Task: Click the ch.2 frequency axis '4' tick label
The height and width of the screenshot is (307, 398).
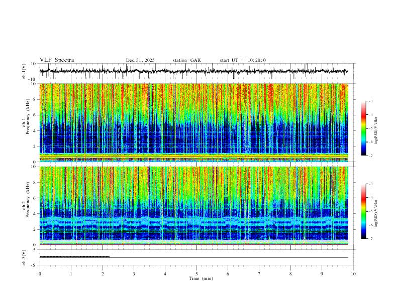Action: 35,214
